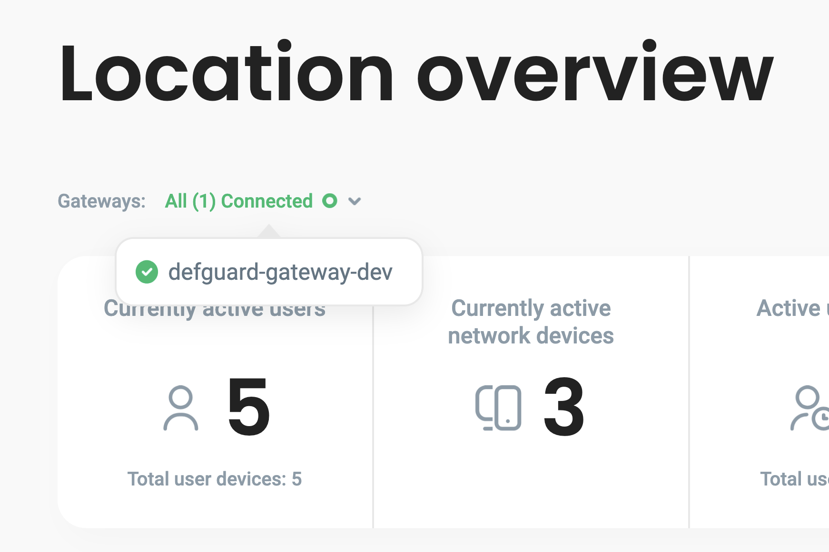Click the green connected status ring icon
The width and height of the screenshot is (829, 552).
(329, 201)
